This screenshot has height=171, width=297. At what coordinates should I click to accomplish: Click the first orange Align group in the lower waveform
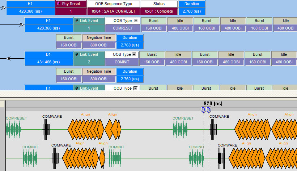coord(81,158)
